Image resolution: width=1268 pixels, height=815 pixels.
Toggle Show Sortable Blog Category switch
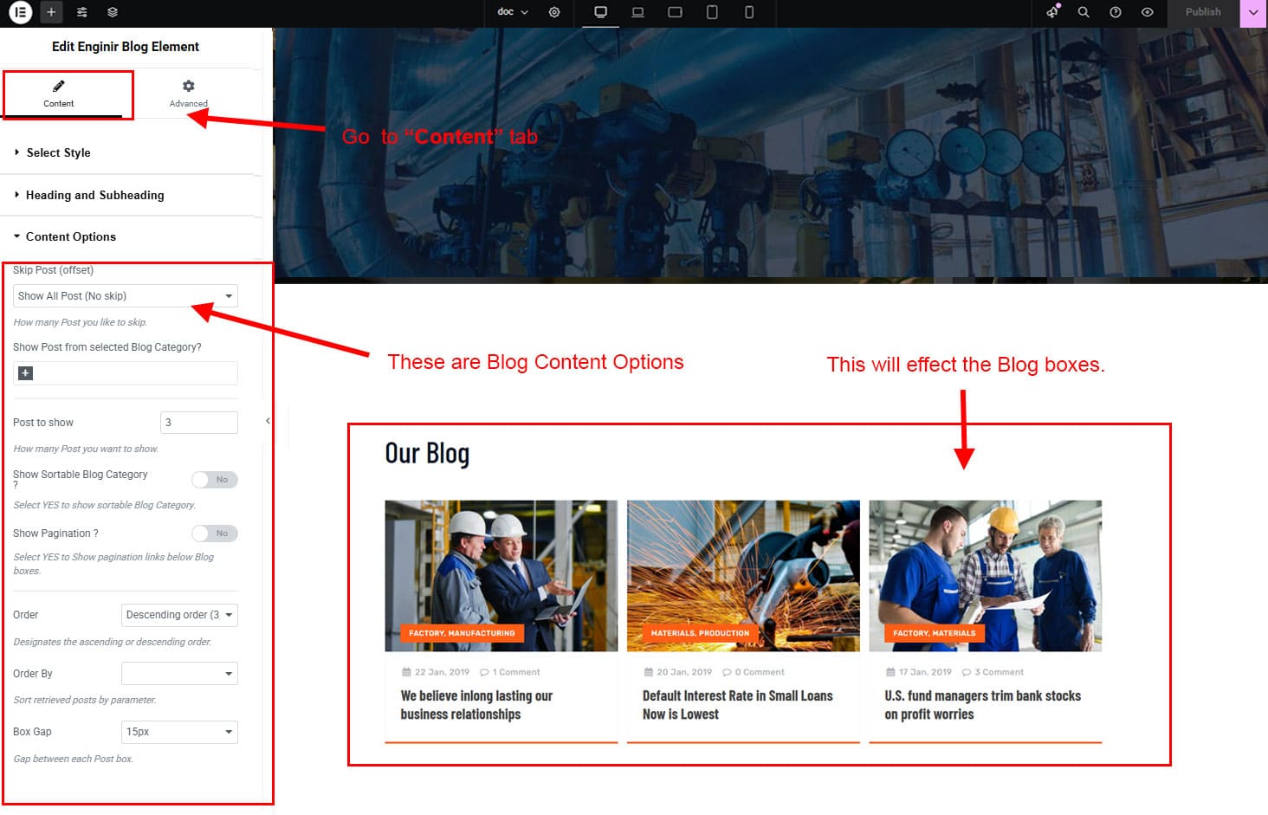pos(215,480)
